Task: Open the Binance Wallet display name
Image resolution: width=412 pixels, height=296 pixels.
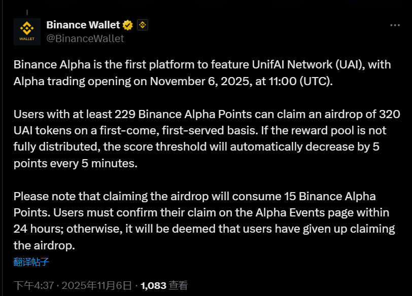Action: [83, 25]
